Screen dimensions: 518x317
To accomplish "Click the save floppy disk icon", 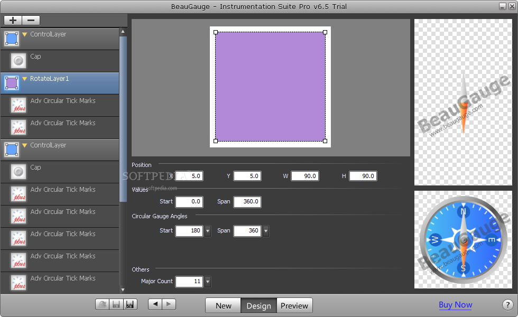I will [x=116, y=304].
